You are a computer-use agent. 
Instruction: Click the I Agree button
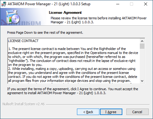tap(111, 112)
